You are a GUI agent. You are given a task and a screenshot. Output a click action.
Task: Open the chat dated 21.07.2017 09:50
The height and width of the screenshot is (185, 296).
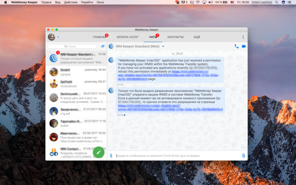76,111
